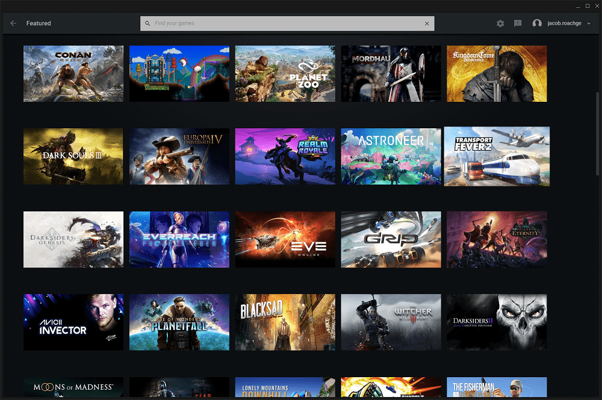Image resolution: width=602 pixels, height=400 pixels.
Task: Click the search magnifier icon
Action: [147, 23]
